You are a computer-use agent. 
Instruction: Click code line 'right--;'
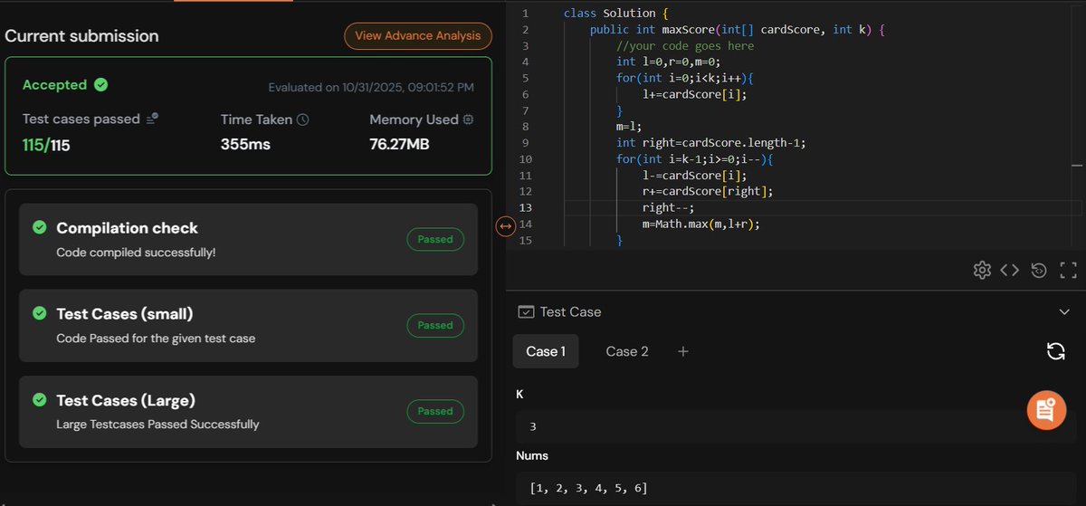pyautogui.click(x=668, y=207)
